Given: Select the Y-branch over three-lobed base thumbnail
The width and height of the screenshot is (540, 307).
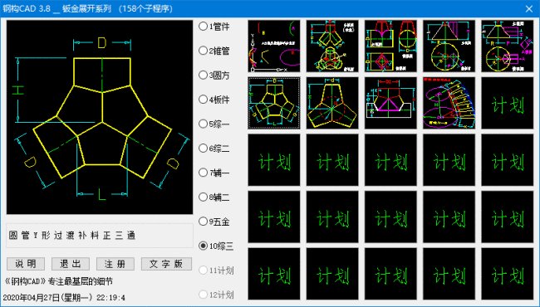Looking at the screenshot, I should pyautogui.click(x=332, y=46).
